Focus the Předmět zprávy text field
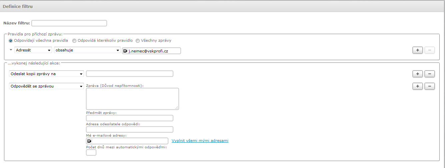This screenshot has width=445, height=168. coord(129,118)
